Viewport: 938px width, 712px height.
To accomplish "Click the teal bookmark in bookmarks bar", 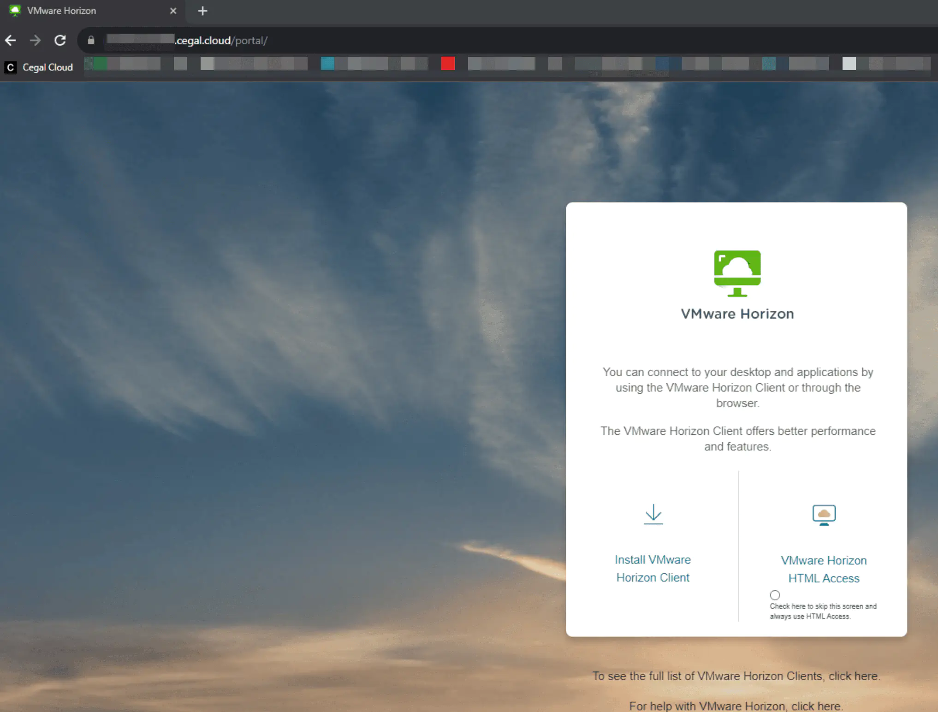I will [x=327, y=64].
